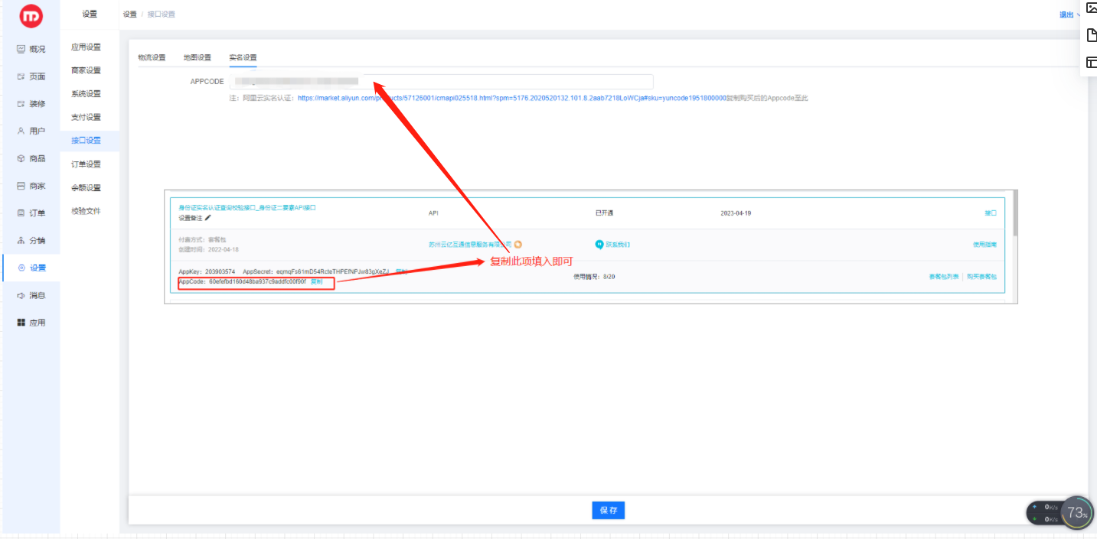Click the blue 保存 save button
The width and height of the screenshot is (1097, 539).
609,510
